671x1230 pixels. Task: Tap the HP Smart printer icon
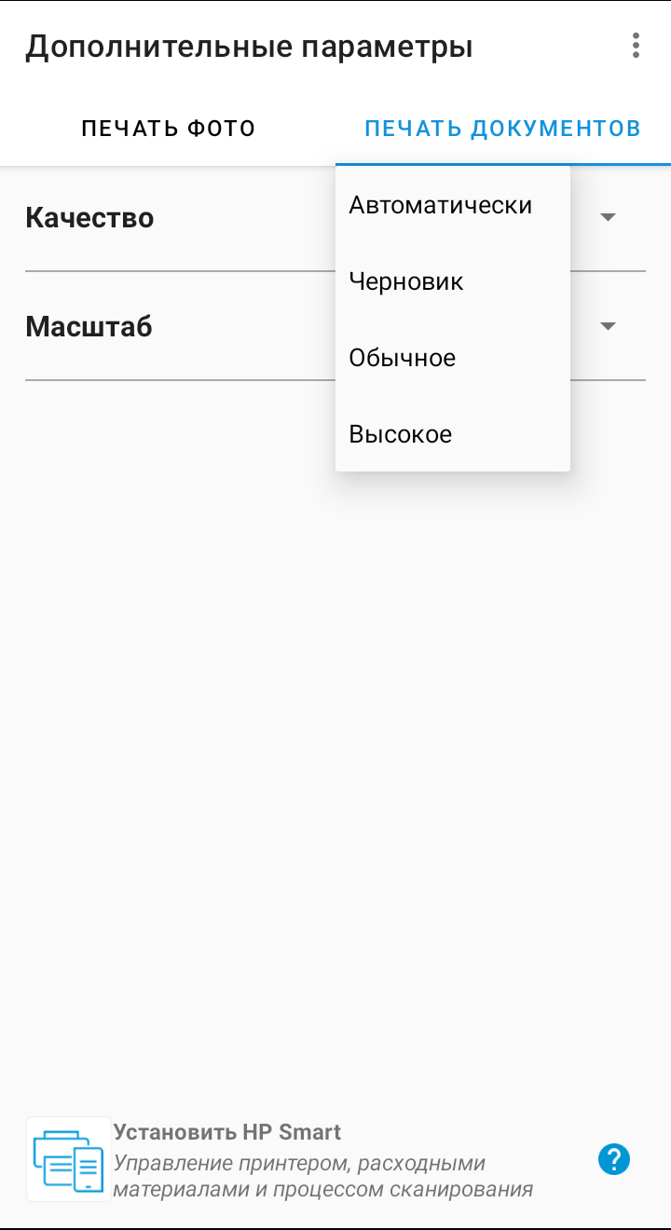(x=68, y=1159)
